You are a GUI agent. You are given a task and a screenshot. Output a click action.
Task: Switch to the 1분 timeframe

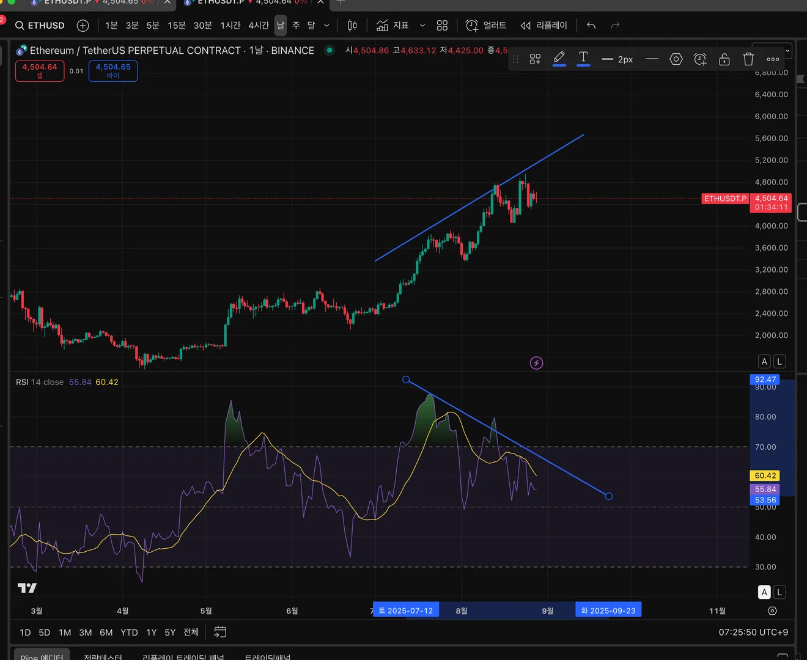(111, 26)
